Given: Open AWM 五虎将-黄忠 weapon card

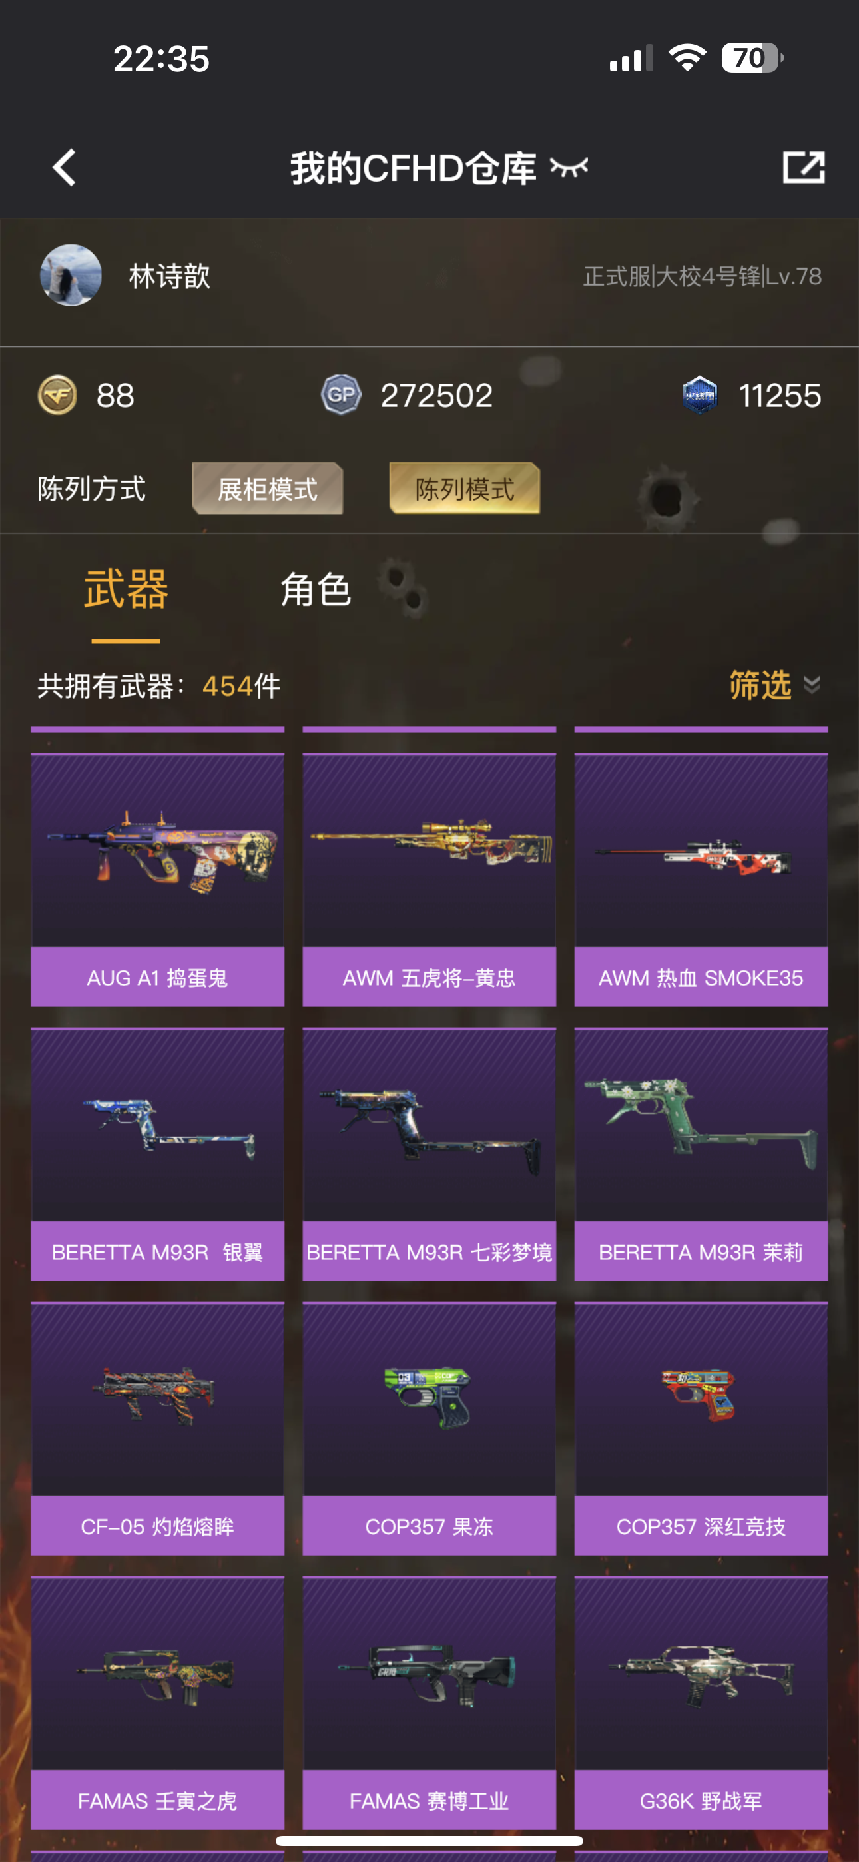Looking at the screenshot, I should (429, 880).
